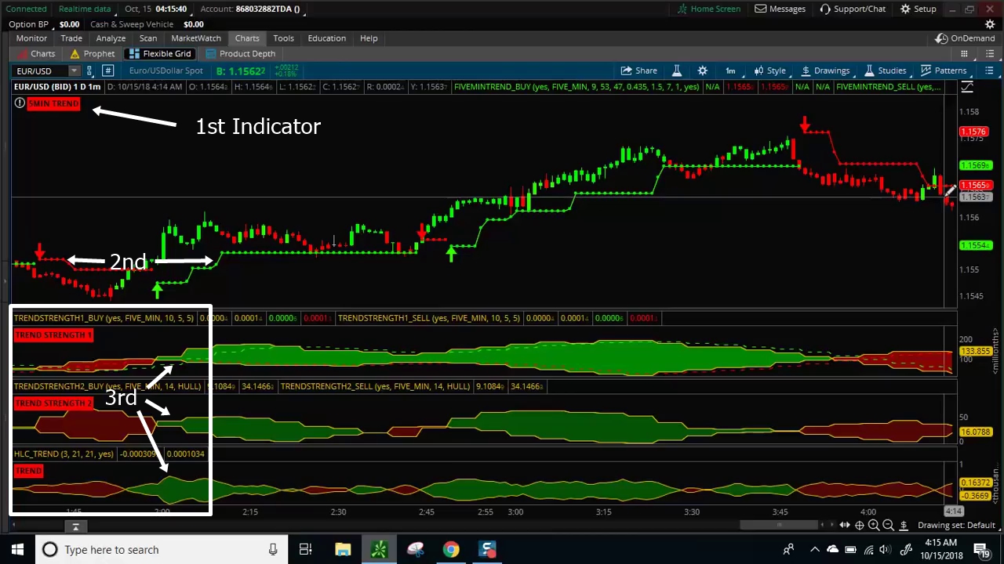This screenshot has width=1004, height=564.
Task: Click the warning icon beside 5MIN TREND
Action: 19,103
